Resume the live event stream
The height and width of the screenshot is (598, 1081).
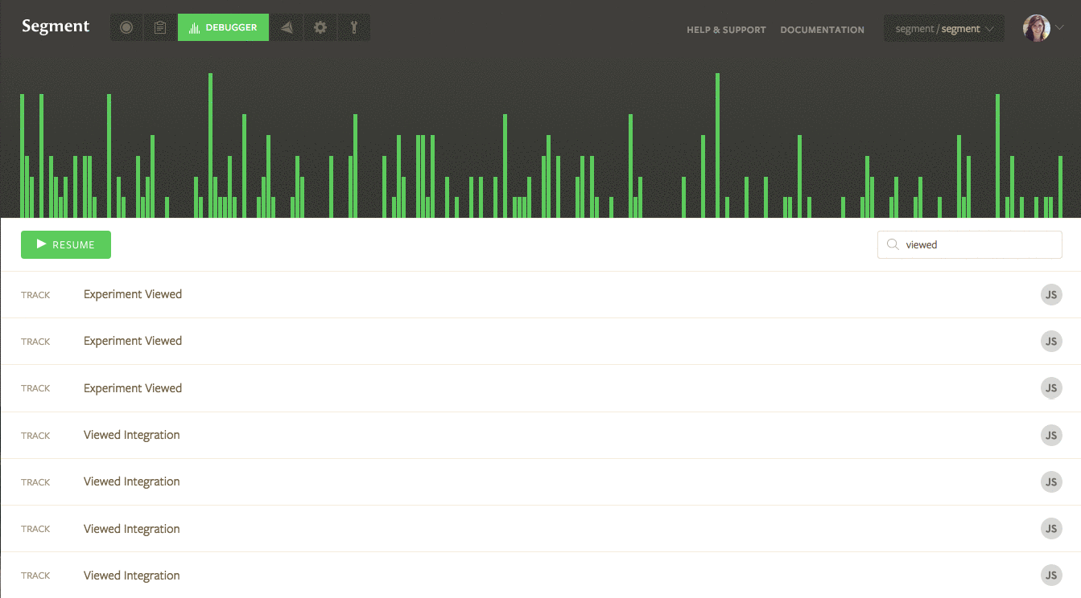(x=66, y=245)
